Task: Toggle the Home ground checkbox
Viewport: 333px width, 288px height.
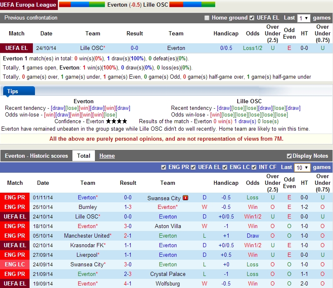Action: (206, 18)
